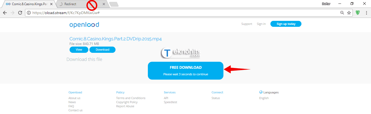Open a new tab
Viewport: 371px width, 114px height.
pos(114,4)
